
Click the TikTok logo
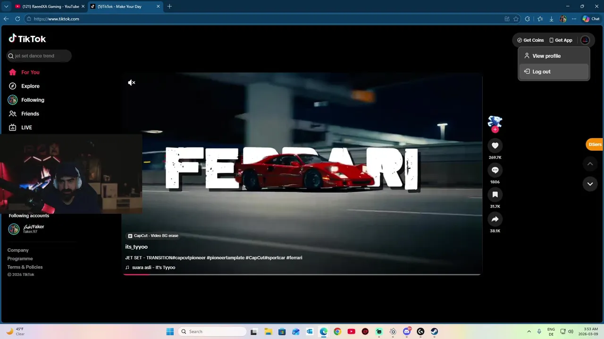(x=27, y=39)
